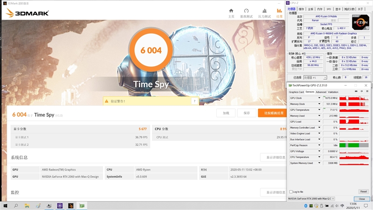This screenshot has width=373, height=210.
Task: Expand GPU Voltage sensor dropdown
Action: coord(319,151)
